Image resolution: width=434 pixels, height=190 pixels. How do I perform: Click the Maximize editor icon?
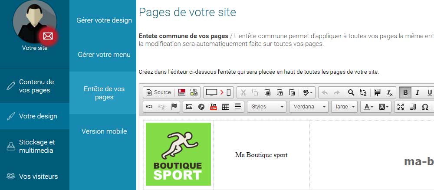(401, 107)
